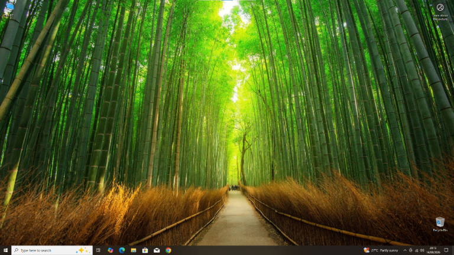454x255 pixels.
Task: Click the sparkle search highlights icon
Action: [84, 250]
